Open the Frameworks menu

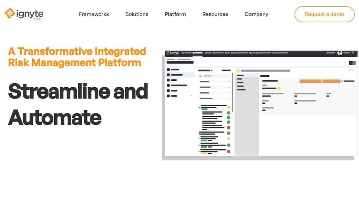pyautogui.click(x=94, y=14)
